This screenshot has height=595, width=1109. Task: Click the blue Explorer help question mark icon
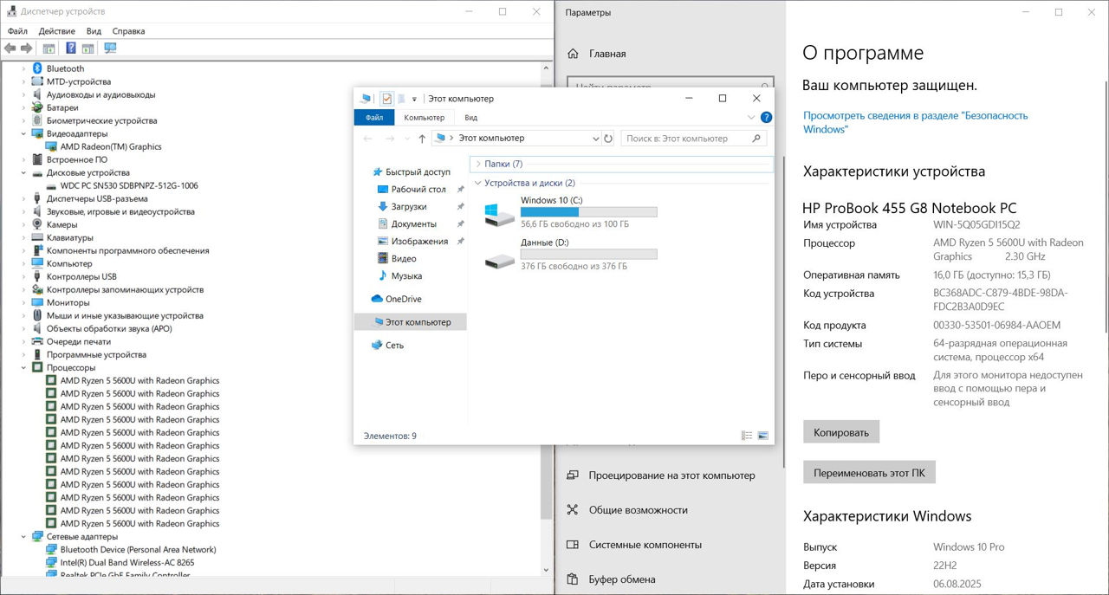pos(766,118)
